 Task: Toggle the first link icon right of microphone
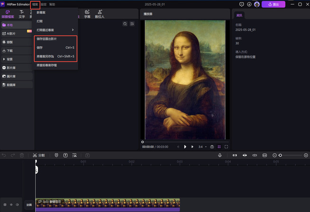coord(235,155)
